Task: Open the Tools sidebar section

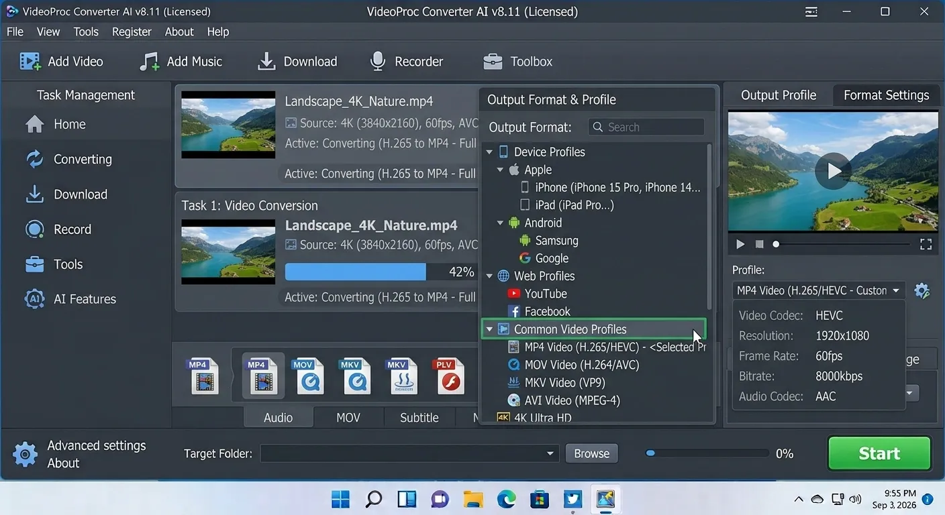Action: 54,264
